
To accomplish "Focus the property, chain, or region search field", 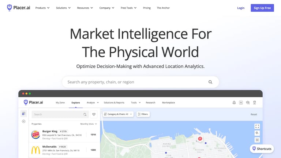I will pyautogui.click(x=140, y=82).
